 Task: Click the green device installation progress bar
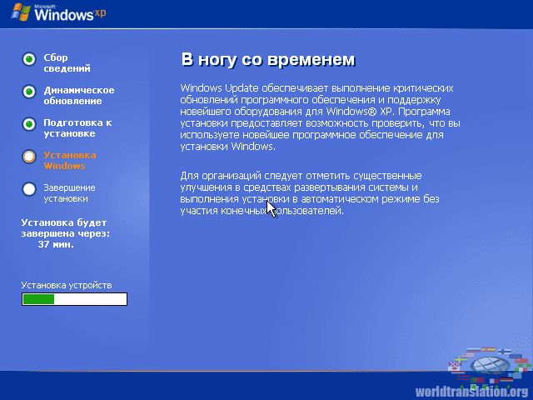coord(74,299)
